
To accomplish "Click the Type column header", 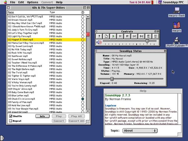I will (52, 12).
